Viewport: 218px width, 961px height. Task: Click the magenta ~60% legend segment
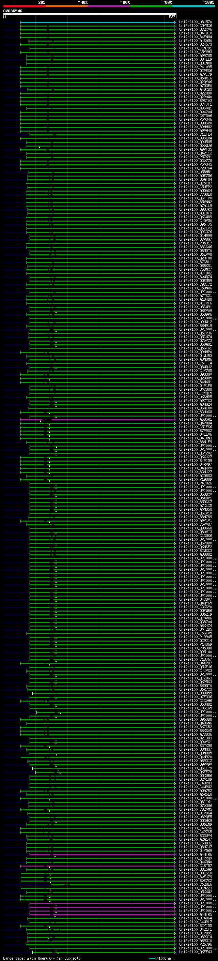pyautogui.click(x=109, y=6)
